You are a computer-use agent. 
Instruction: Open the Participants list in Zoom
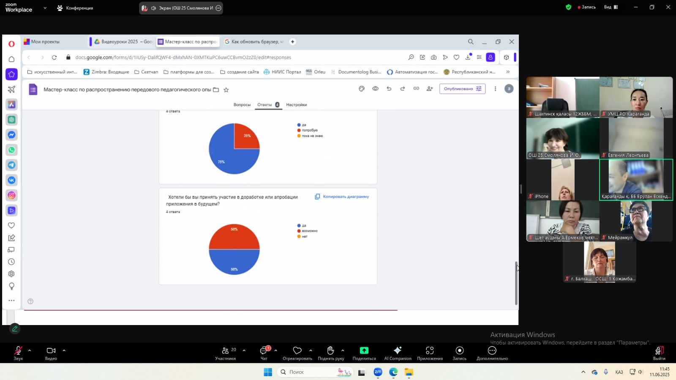pyautogui.click(x=225, y=353)
